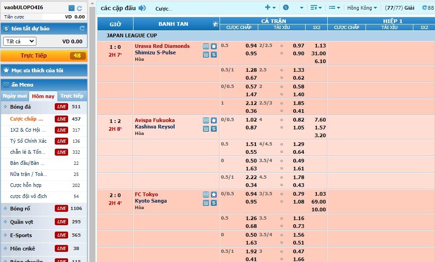The image size is (435, 262).
Task: Select 0.94 handicap odds for Urawa Red Diamonds
Action: (x=251, y=46)
